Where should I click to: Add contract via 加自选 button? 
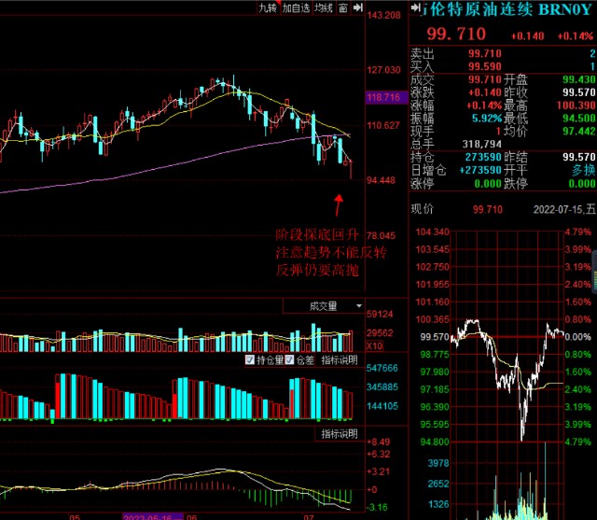click(296, 7)
